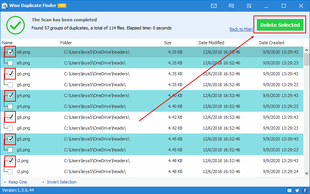Image resolution: width=310 pixels, height=194 pixels.
Task: Uncheck g6.png in the headers folder
Action: pyautogui.click(x=10, y=74)
